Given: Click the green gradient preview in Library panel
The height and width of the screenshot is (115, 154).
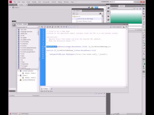Looking at the screenshot, I should tap(126, 17).
